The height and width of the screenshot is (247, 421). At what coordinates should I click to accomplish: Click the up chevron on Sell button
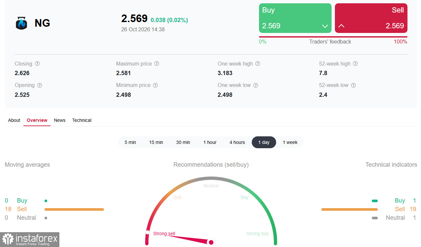341,26
